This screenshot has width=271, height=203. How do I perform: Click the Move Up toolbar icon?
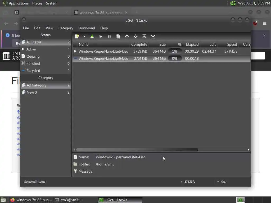point(127,36)
